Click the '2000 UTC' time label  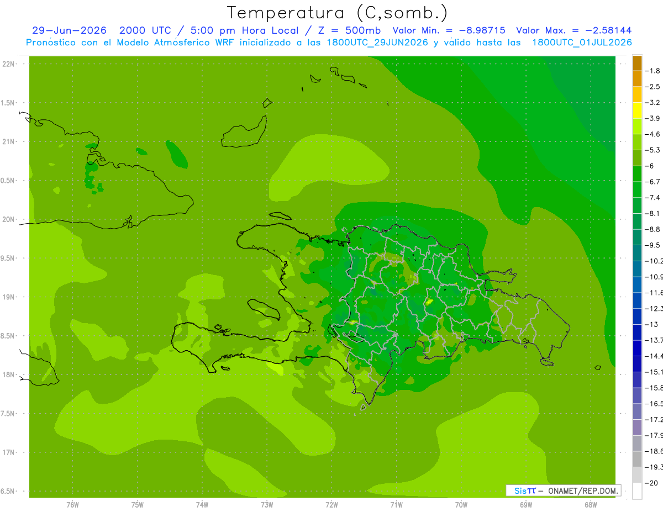[146, 30]
